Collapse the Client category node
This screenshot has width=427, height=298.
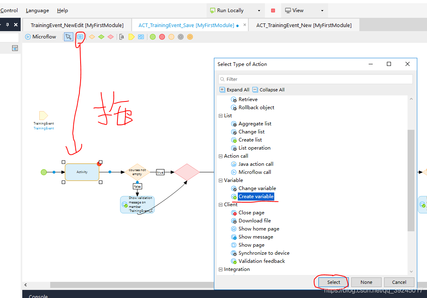tap(221, 205)
